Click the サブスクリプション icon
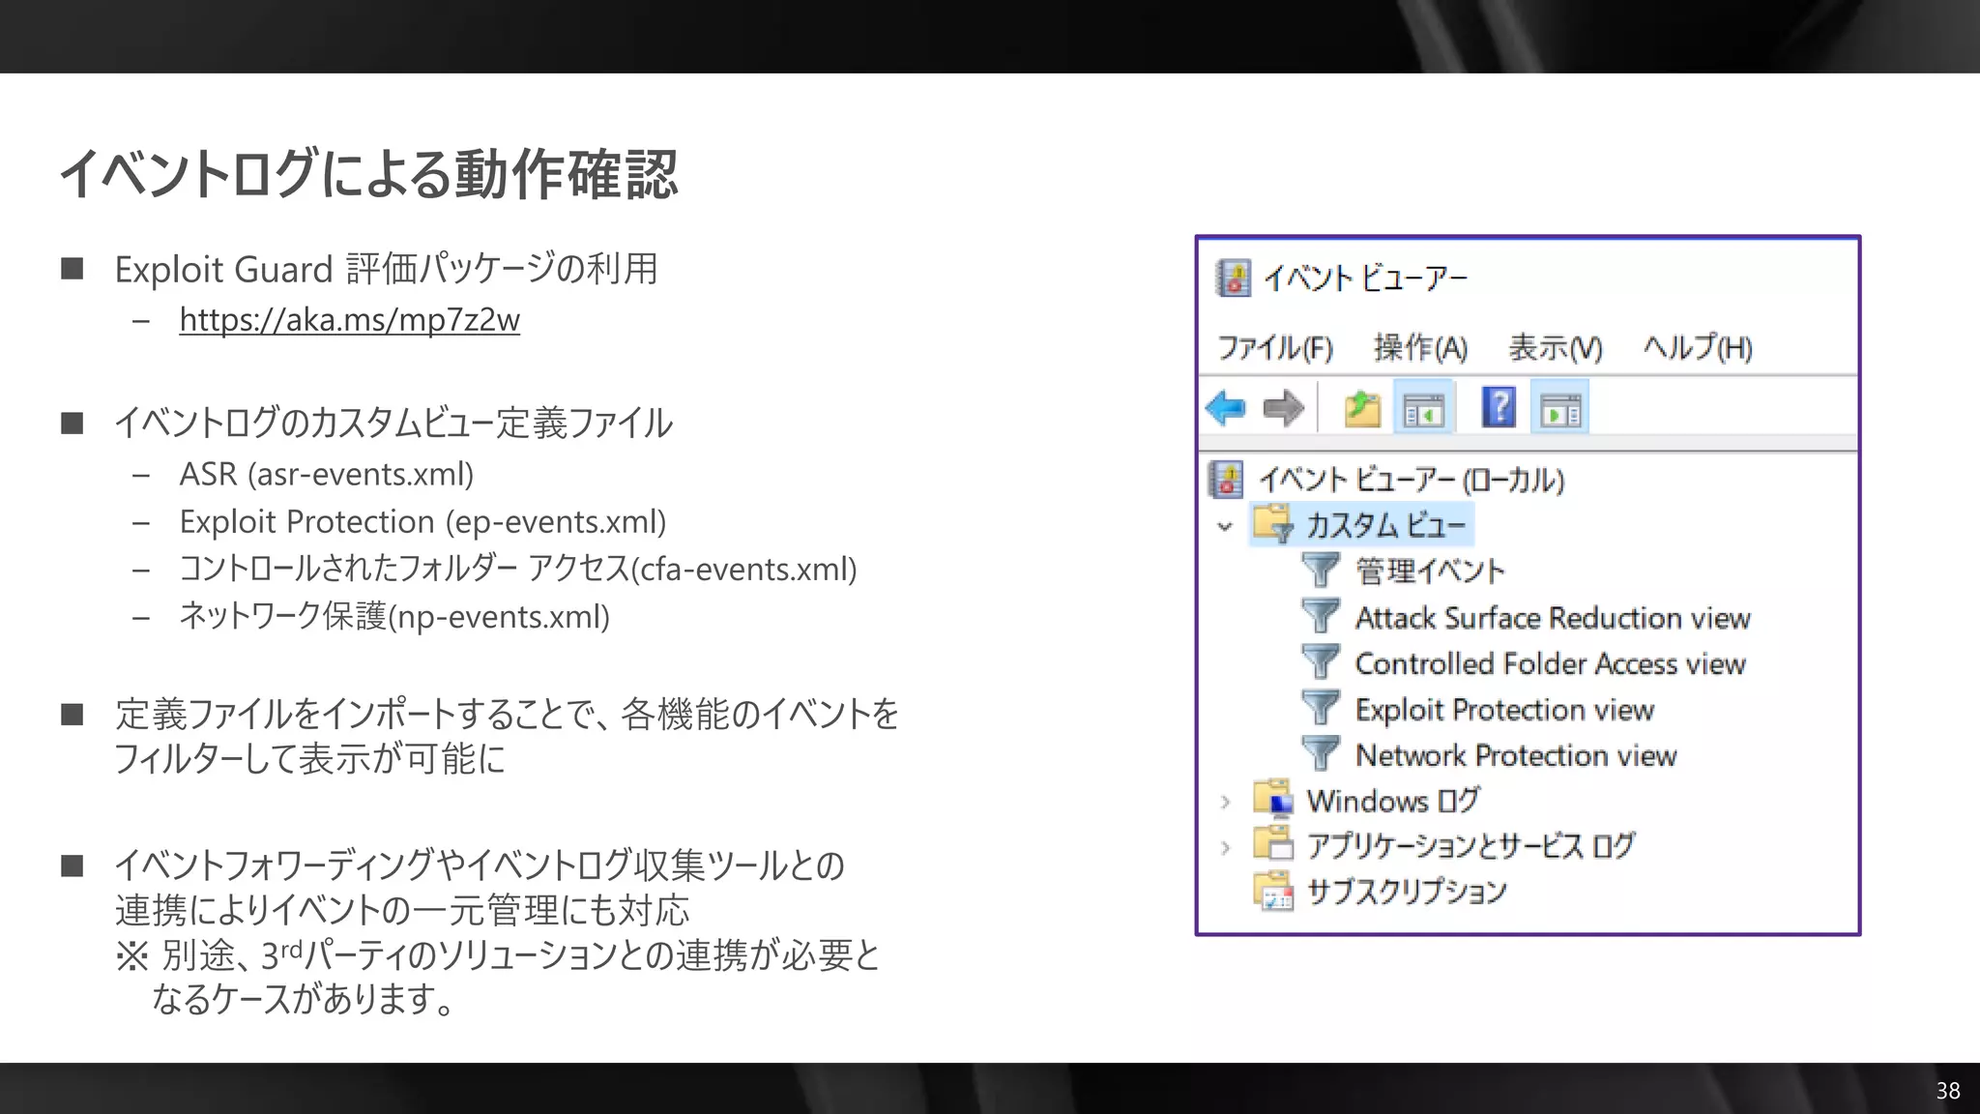Image resolution: width=1980 pixels, height=1114 pixels. (1273, 891)
